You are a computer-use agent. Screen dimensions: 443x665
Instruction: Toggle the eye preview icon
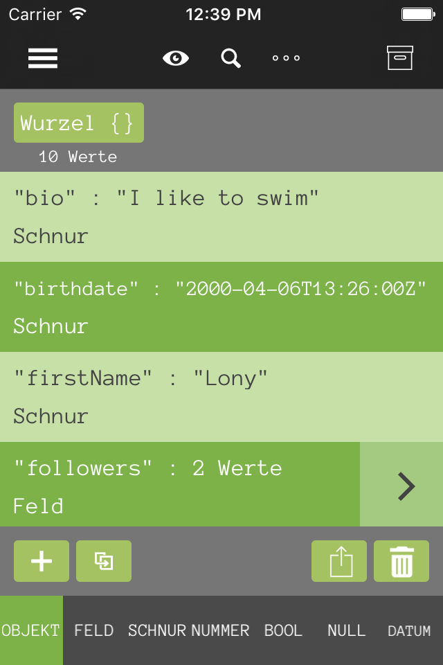coord(176,58)
